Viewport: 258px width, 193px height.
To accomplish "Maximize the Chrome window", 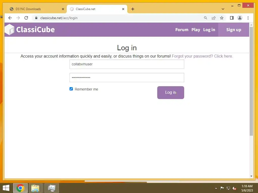I will [239, 6].
